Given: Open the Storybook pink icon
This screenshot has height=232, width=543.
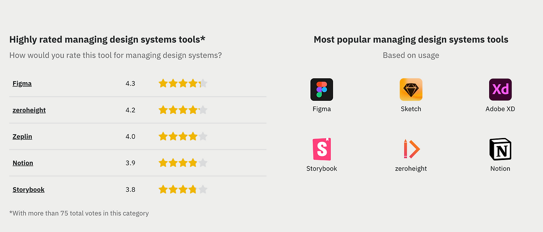Looking at the screenshot, I should pos(322,149).
